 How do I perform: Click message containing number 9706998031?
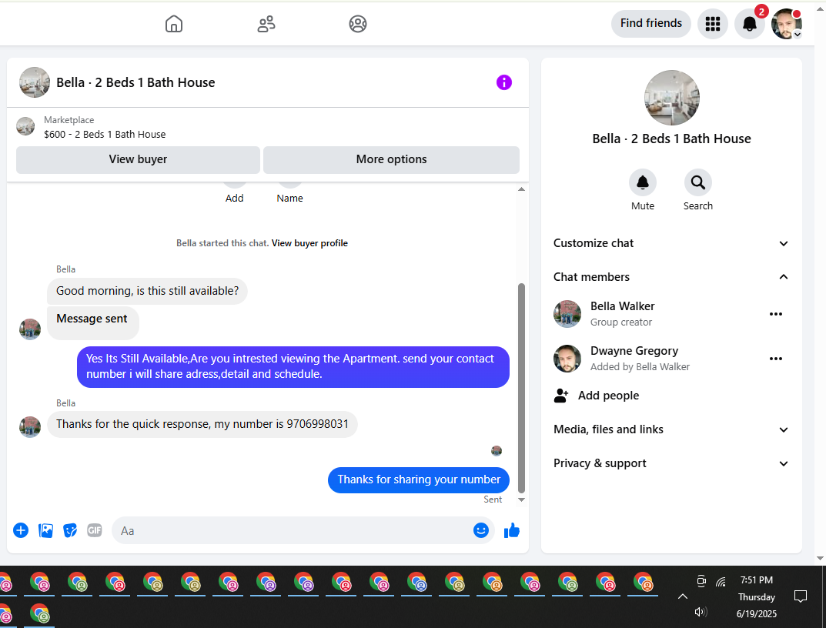202,424
